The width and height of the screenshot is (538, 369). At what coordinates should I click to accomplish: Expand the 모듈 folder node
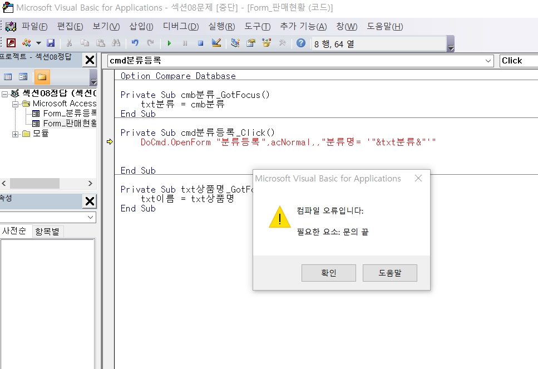pyautogui.click(x=16, y=134)
